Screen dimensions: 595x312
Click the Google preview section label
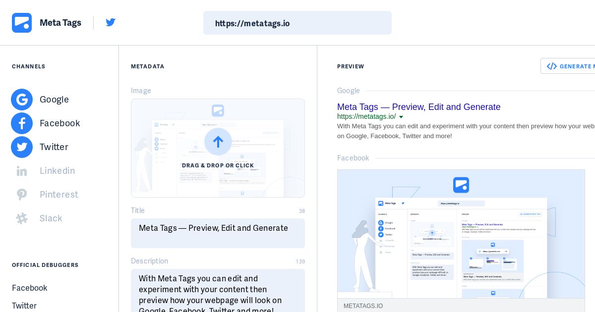pos(349,91)
